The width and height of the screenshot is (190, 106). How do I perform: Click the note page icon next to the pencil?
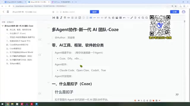(x=135, y=18)
